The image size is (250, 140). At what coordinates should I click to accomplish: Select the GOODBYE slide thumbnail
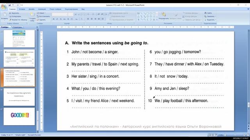[x=19, y=117]
